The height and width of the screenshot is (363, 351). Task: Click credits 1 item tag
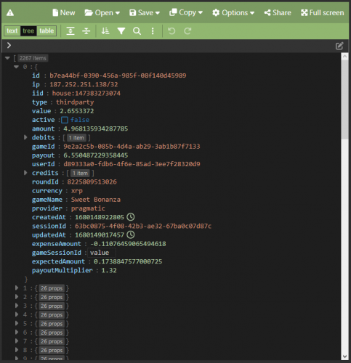80,174
